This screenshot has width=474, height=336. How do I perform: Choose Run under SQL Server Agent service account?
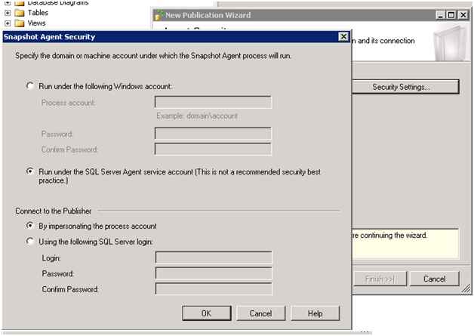point(30,172)
